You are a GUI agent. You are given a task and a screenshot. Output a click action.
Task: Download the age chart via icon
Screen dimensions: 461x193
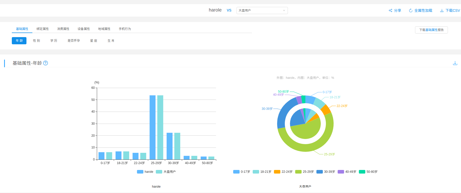coord(455,63)
